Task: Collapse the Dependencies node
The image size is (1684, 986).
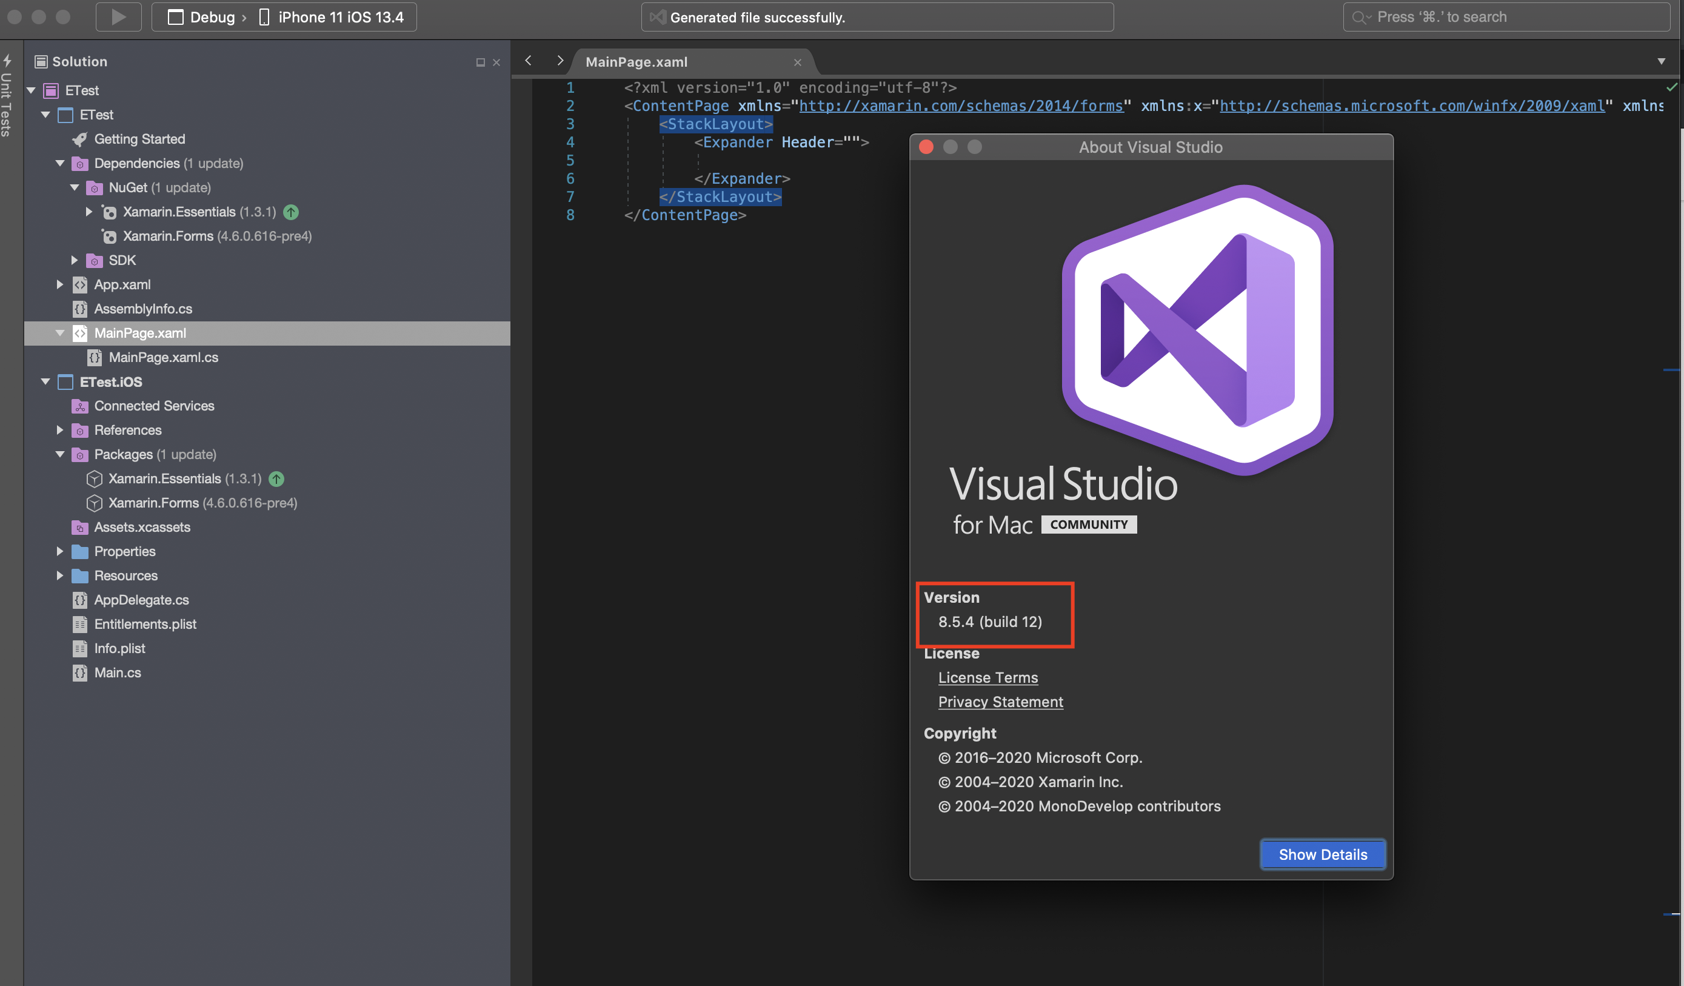Action: coord(59,163)
